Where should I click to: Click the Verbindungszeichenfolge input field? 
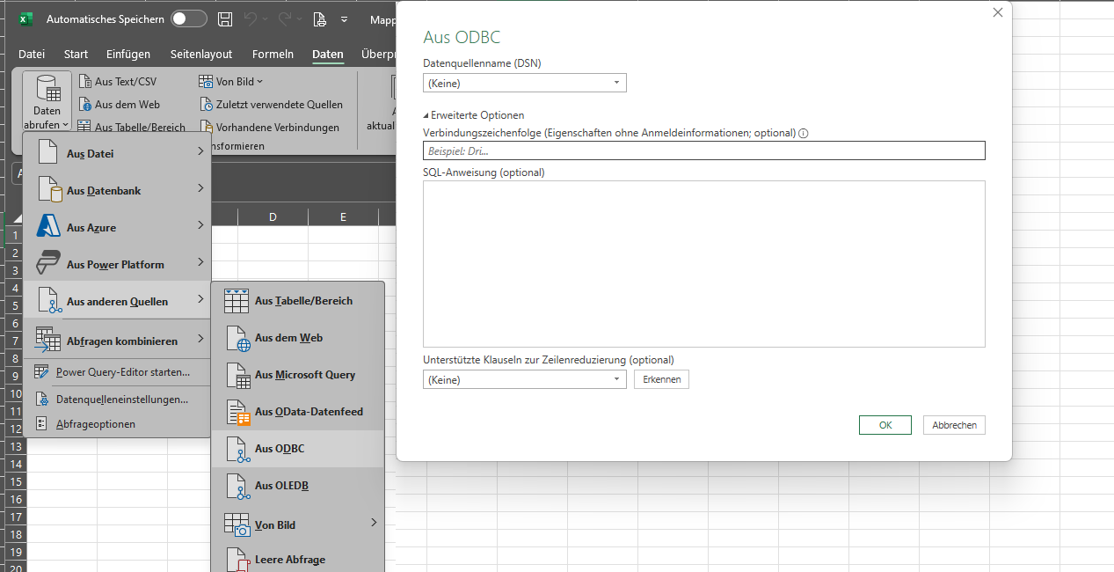[x=703, y=150]
